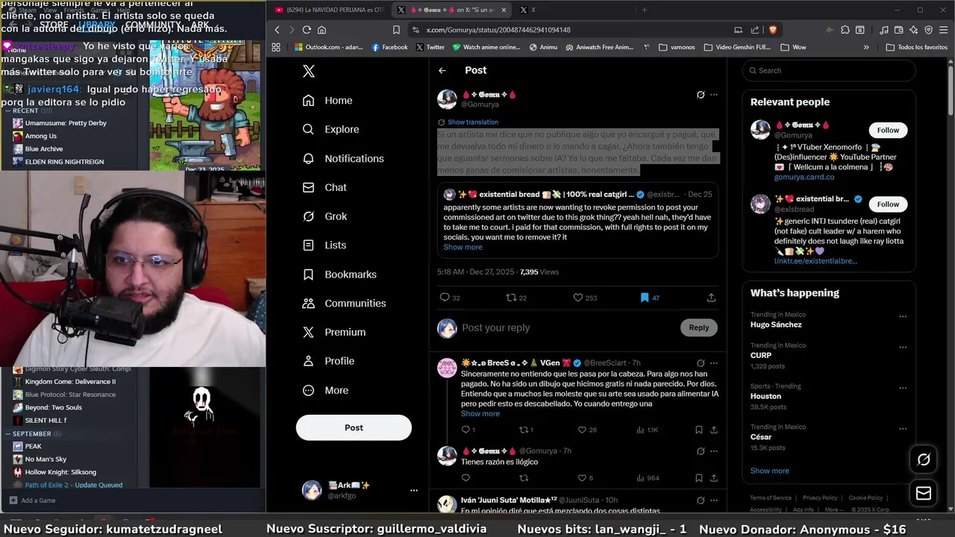
Task: Open a new browser tab with plus
Action: [645, 10]
